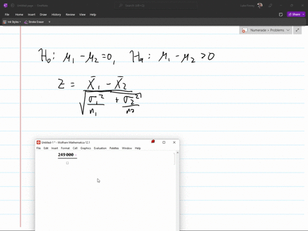Switch to OneNote's Insert ribbon tab

(x=31, y=15)
